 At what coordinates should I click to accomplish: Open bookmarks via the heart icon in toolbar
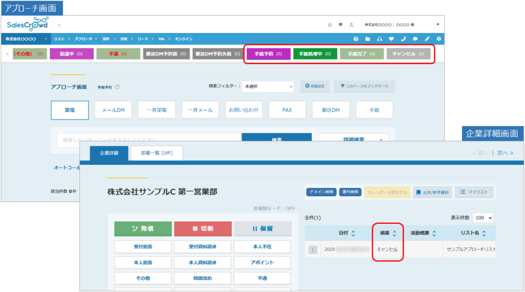[391, 39]
